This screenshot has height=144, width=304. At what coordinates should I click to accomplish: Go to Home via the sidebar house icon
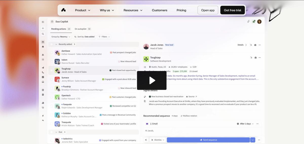coord(43,47)
